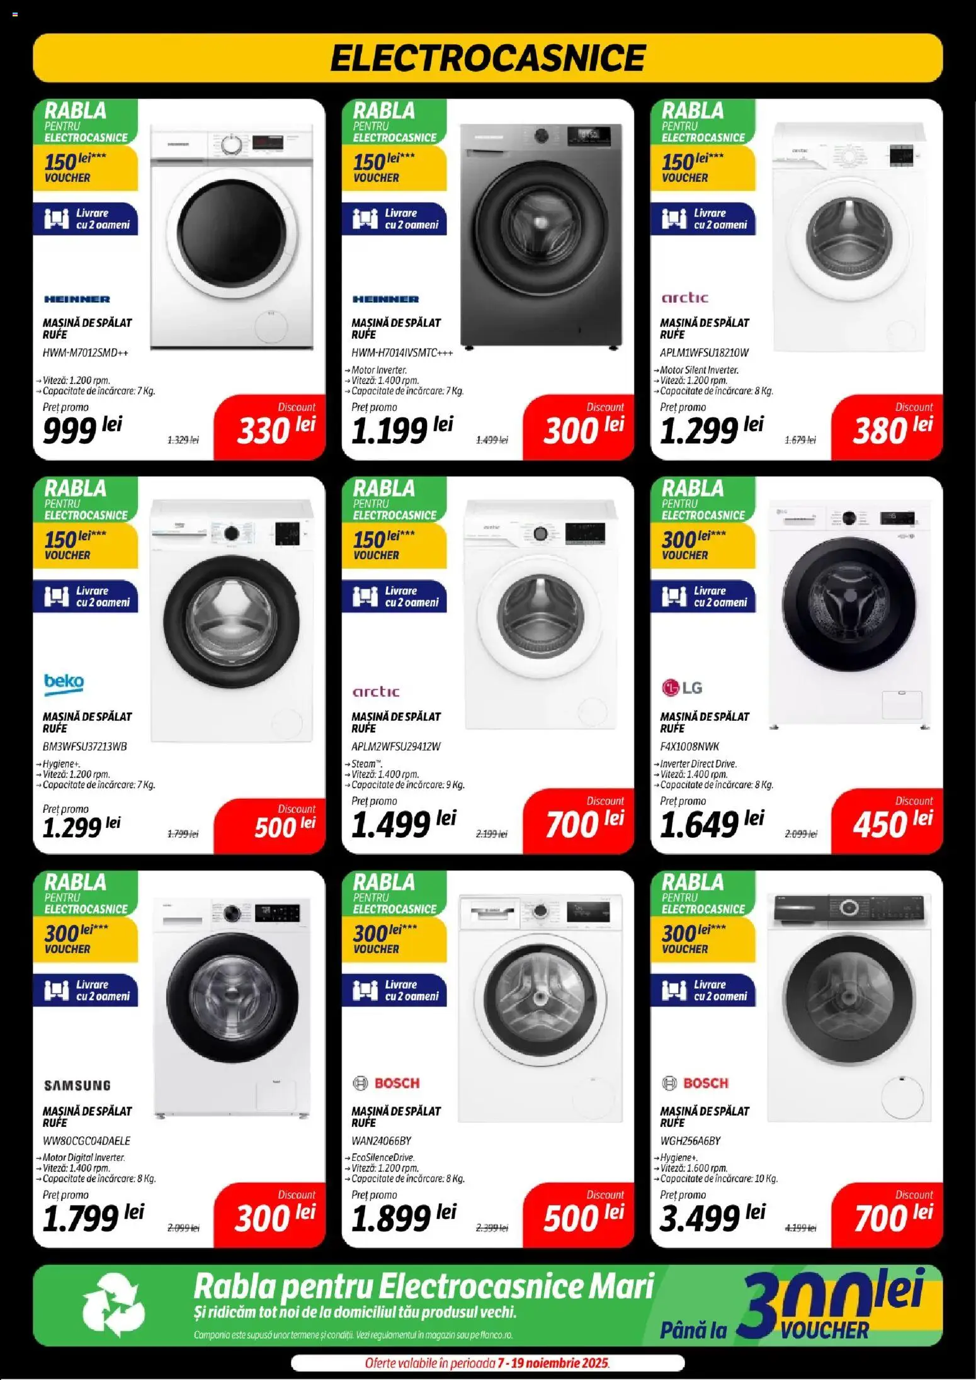Click the 3.499 lei promo price
The width and height of the screenshot is (976, 1380).
(x=712, y=1218)
